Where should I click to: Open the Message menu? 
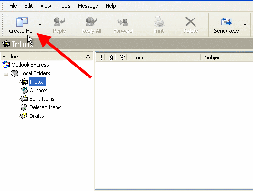[x=88, y=6]
